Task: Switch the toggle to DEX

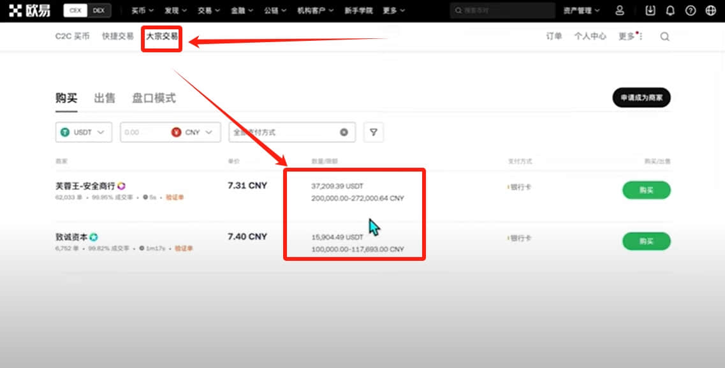Action: (x=99, y=11)
